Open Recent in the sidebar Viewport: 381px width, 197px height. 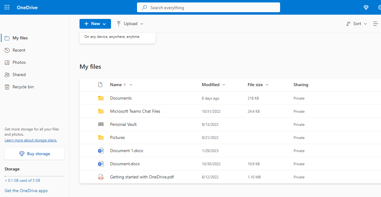pos(19,50)
